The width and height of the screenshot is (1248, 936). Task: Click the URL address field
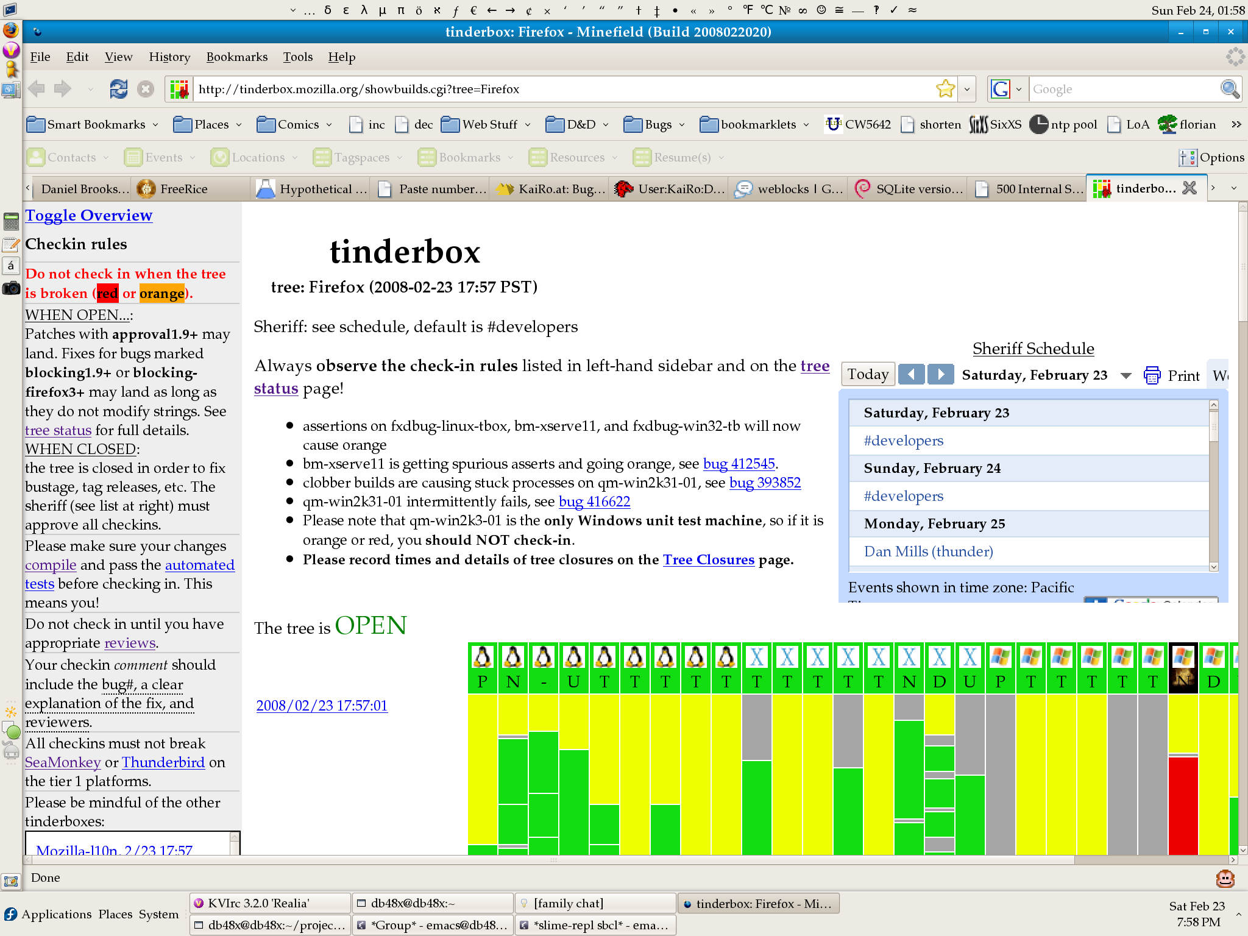[564, 89]
